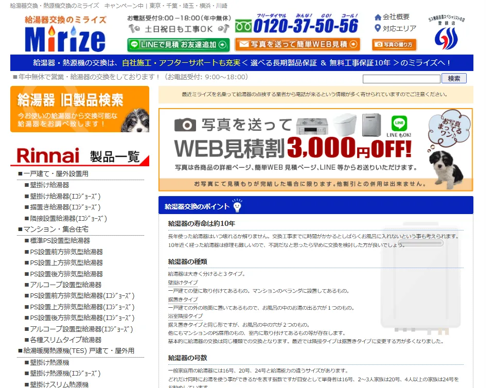The height and width of the screenshot is (388, 494).
Task: Click the 検索 search button
Action: 454,78
